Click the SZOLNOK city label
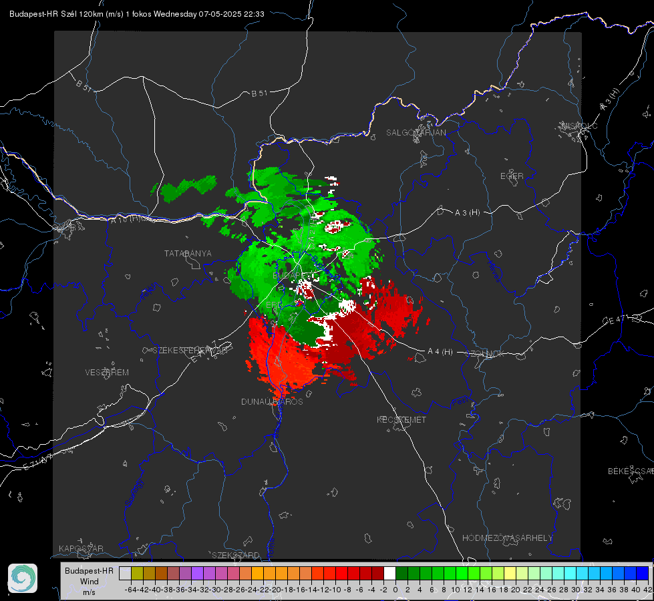 click(x=485, y=354)
